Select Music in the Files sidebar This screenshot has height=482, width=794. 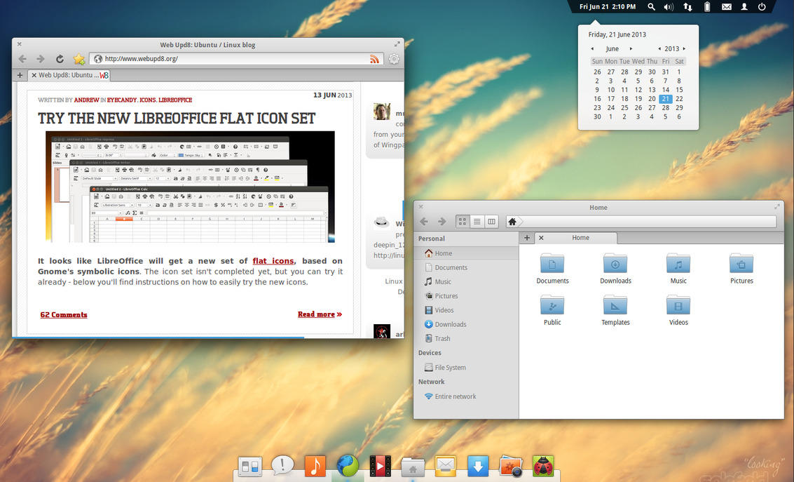[466, 281]
